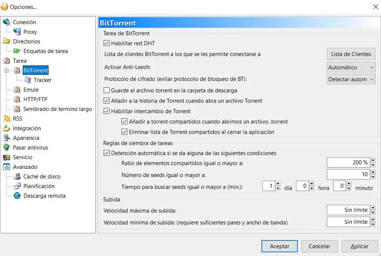Click the Integración icon
Screen dimensions: 381x256
(x=6, y=128)
